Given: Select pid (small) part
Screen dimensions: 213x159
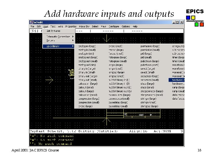Looking at the screenshot, I should 146,57.
